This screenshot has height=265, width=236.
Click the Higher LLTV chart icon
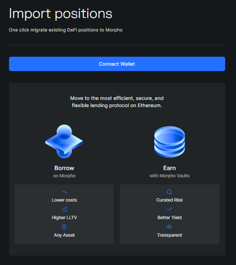(x=64, y=209)
